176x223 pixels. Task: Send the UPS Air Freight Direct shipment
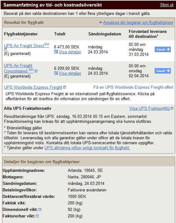(163, 50)
